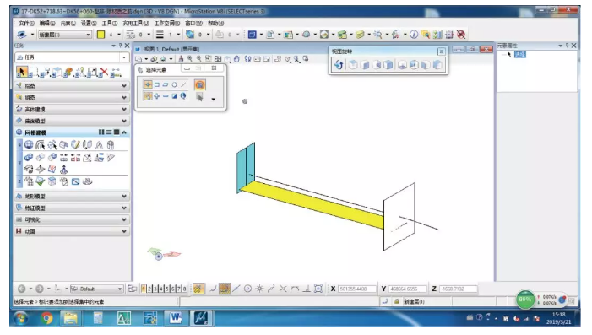Viewport: 592px width, 335px height.
Task: Expand the 动画 task group
Action: pyautogui.click(x=72, y=231)
